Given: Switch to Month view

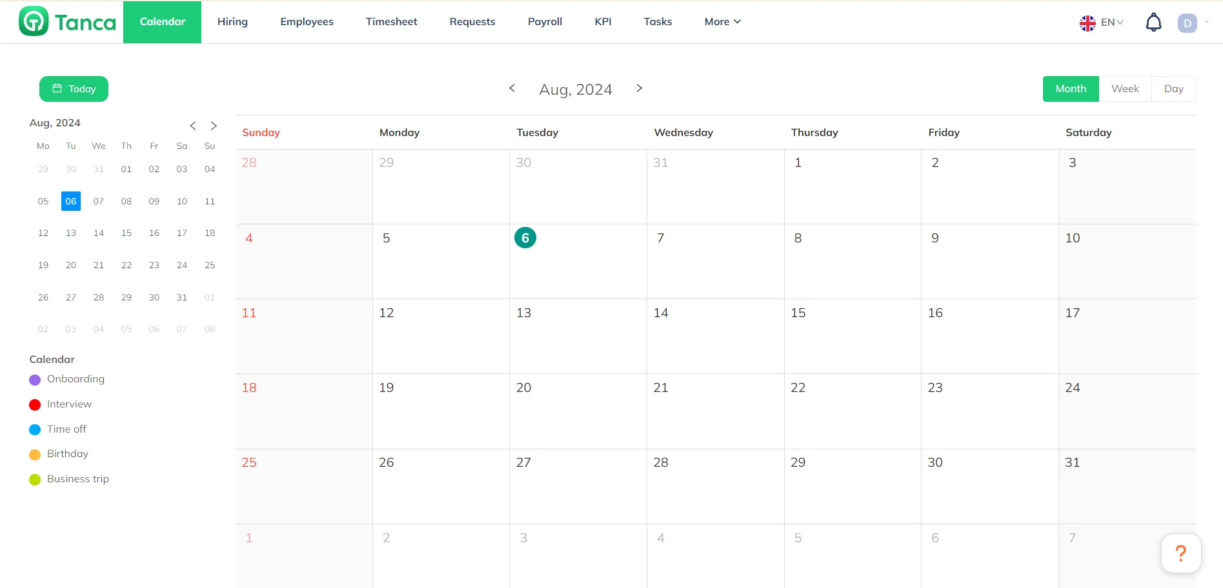Looking at the screenshot, I should pyautogui.click(x=1071, y=89).
